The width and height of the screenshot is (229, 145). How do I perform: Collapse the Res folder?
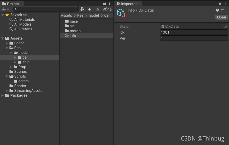pyautogui.click(x=7, y=48)
